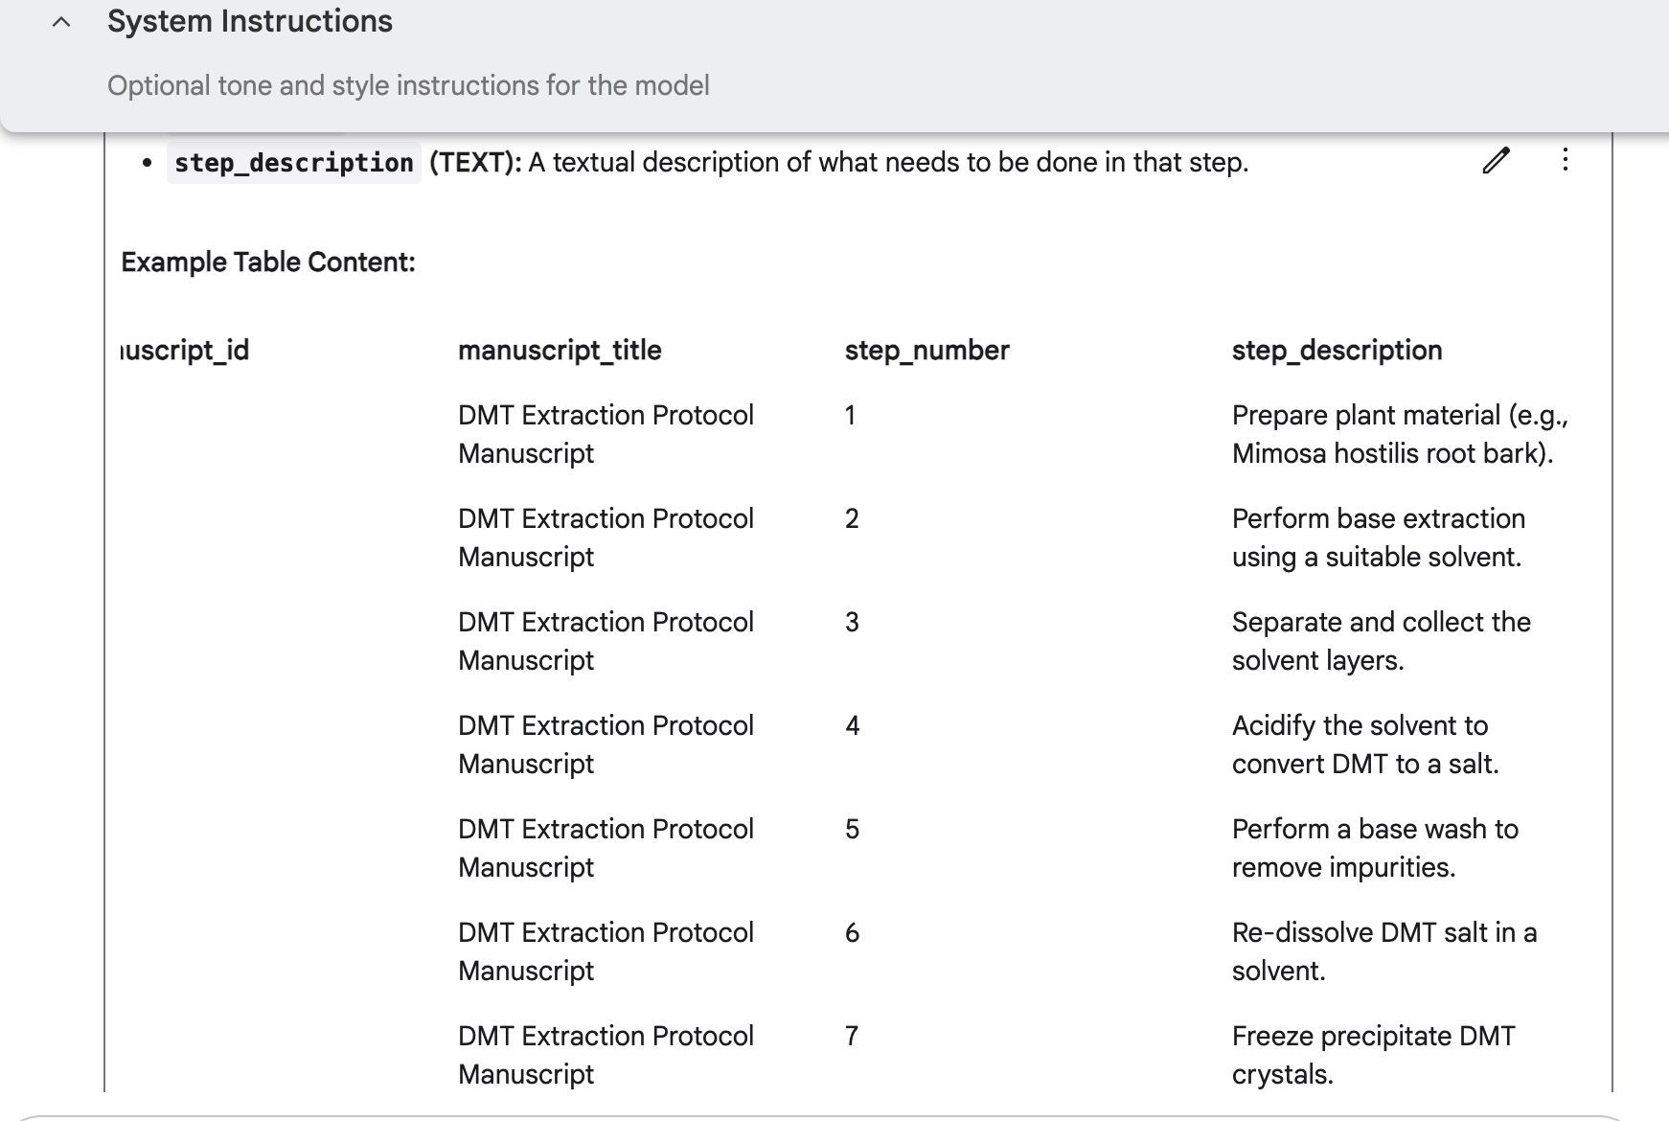This screenshot has width=1669, height=1121.
Task: Click the 'Prepare plant material' description cell
Action: pyautogui.click(x=1400, y=434)
